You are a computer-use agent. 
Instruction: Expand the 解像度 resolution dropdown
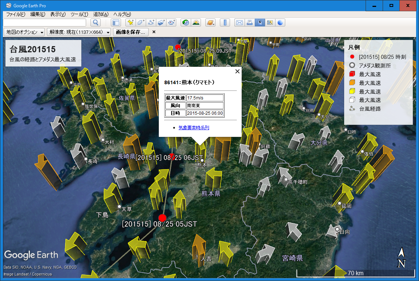[x=79, y=32]
